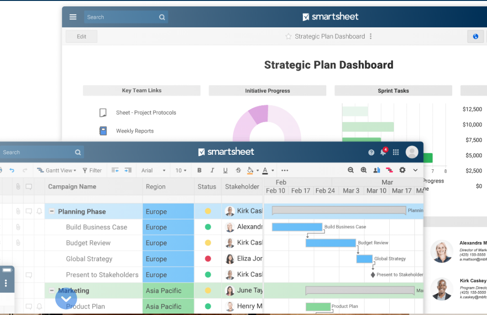Open the comment bubble on Planning Phase row

29,211
